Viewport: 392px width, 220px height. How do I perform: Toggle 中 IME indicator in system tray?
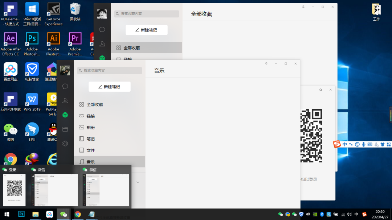click(356, 214)
